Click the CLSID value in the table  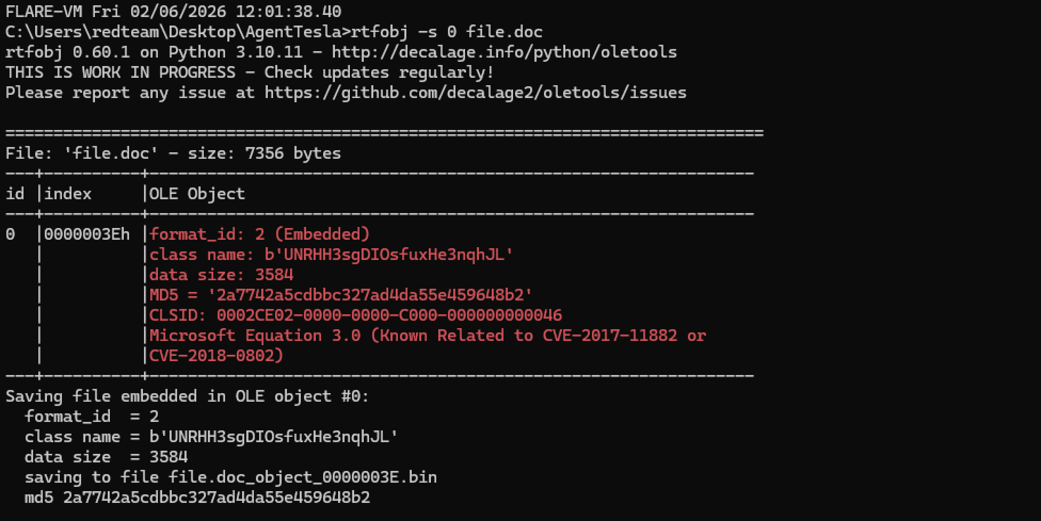[x=389, y=315]
